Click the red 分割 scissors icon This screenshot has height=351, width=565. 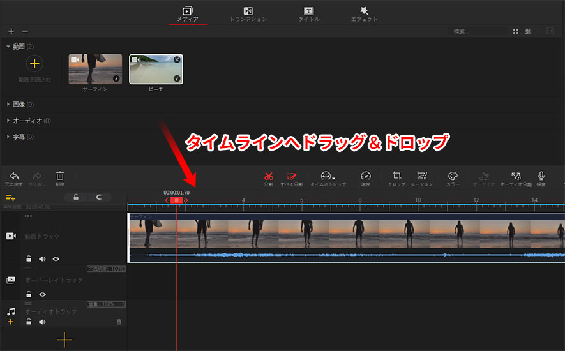268,176
